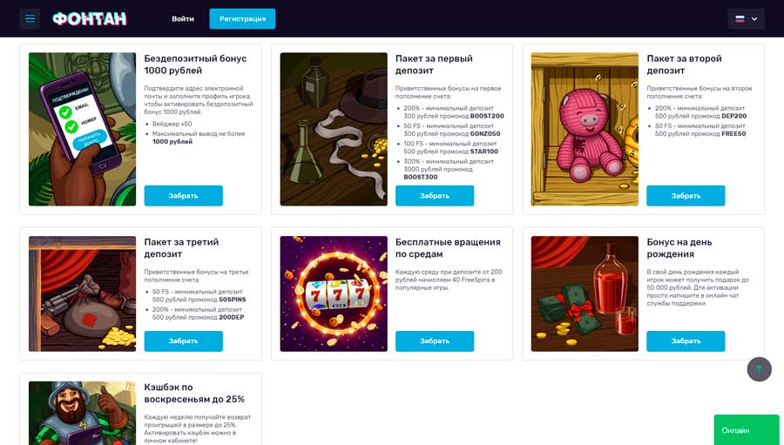Click the money sack third deposit thumbnail

pyautogui.click(x=82, y=293)
